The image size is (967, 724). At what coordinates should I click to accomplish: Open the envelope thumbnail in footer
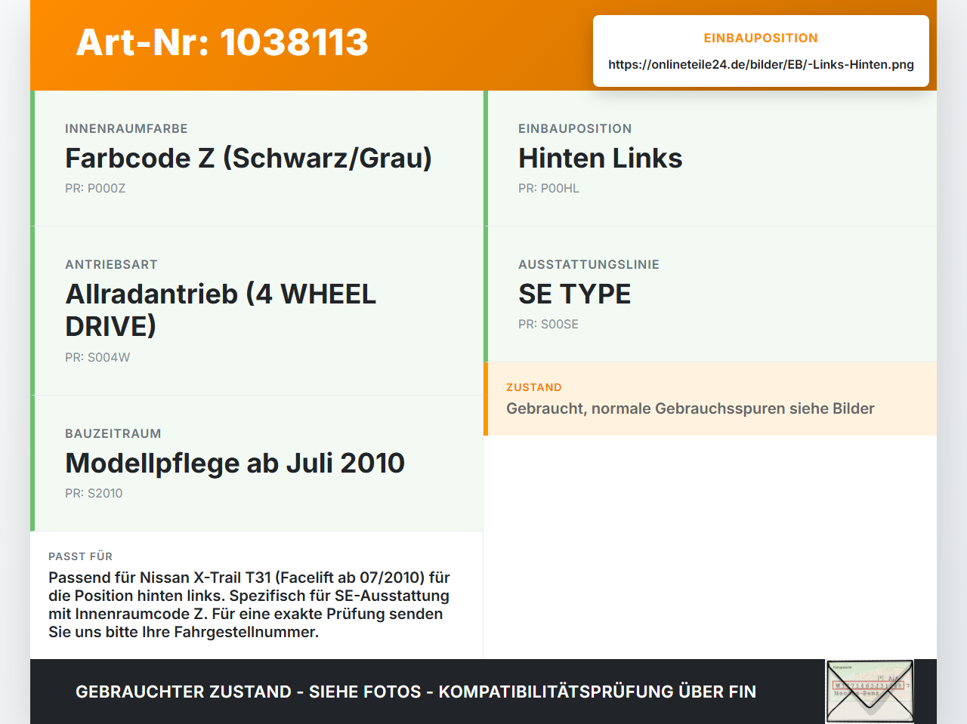point(870,692)
